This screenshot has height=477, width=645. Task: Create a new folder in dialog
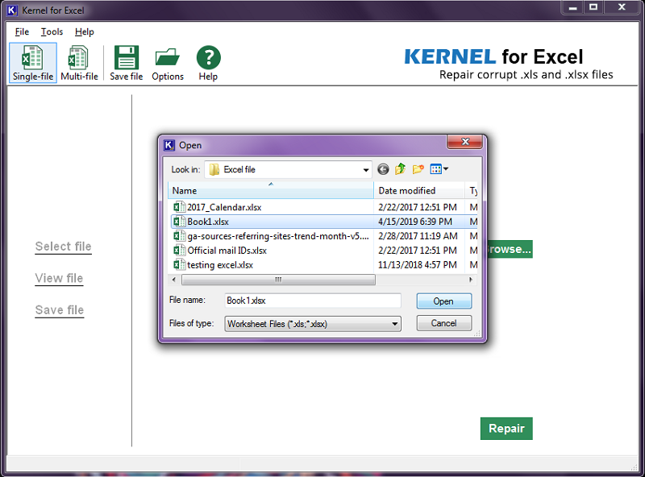pos(418,169)
